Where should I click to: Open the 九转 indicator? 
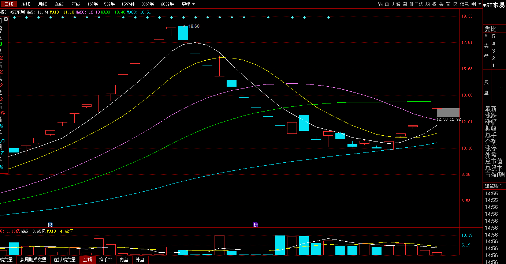(396, 4)
